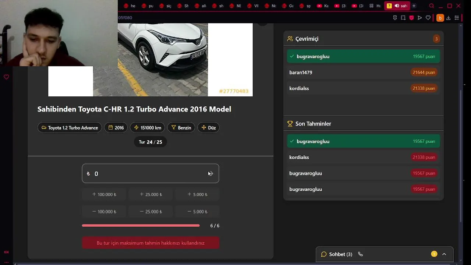Open the 'he' browser tab
This screenshot has width=471, height=265.
[130, 6]
